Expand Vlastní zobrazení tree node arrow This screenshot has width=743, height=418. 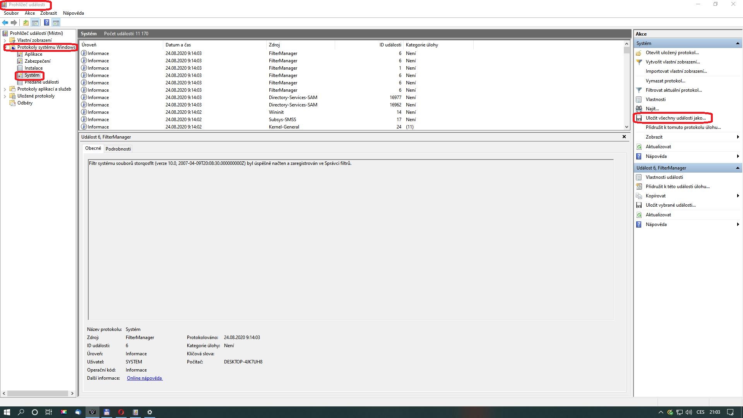pyautogui.click(x=5, y=40)
